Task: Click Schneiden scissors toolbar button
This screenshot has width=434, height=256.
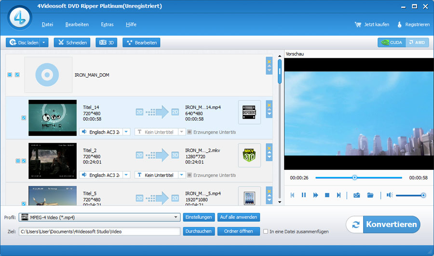Action: click(x=72, y=42)
